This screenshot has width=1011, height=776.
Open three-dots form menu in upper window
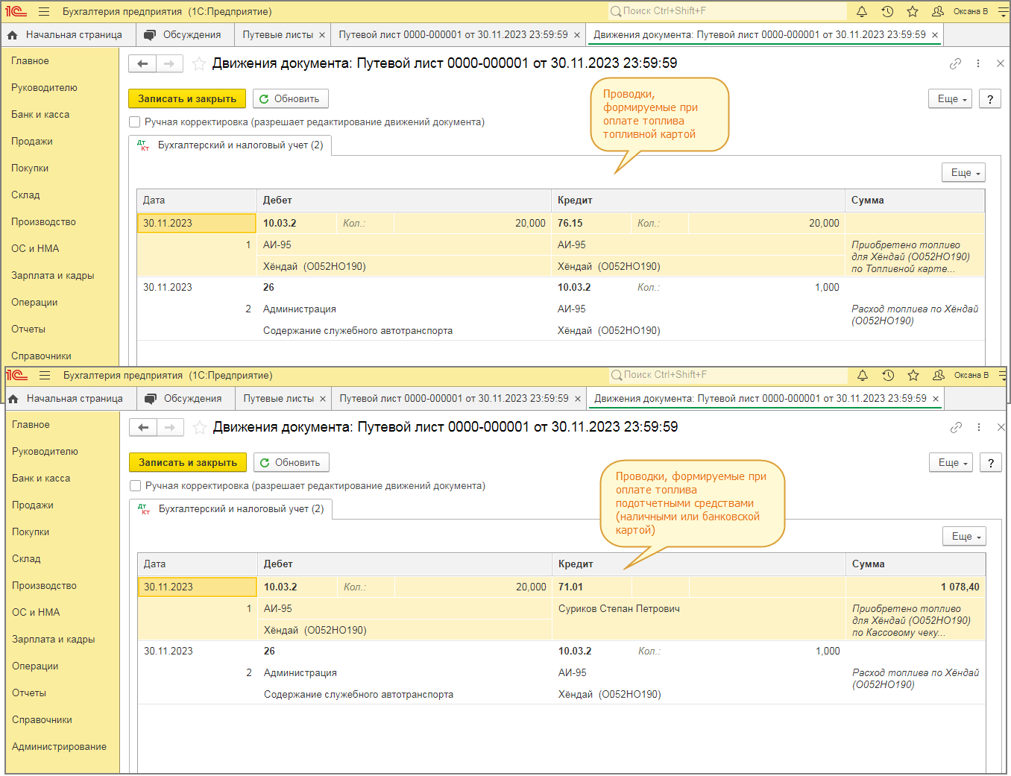(x=978, y=63)
